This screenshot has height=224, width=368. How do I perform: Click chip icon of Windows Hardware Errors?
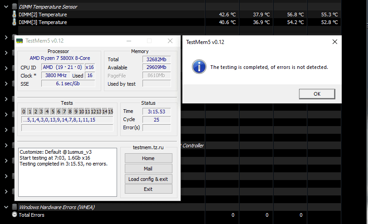(x=15, y=207)
